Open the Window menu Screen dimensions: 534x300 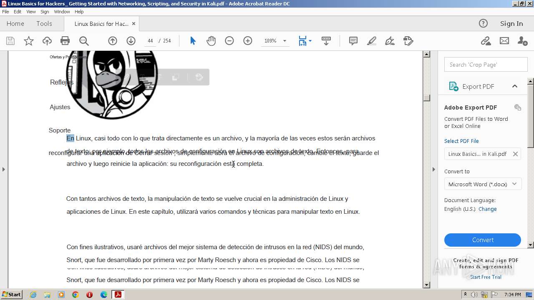click(x=62, y=12)
